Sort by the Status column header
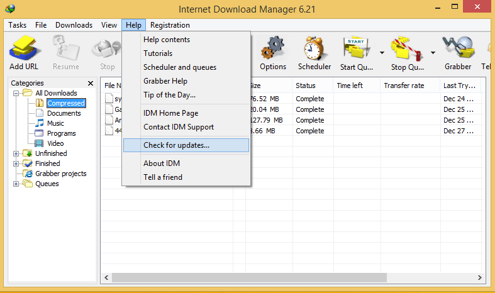Screen dimensions: 495x293 point(313,86)
